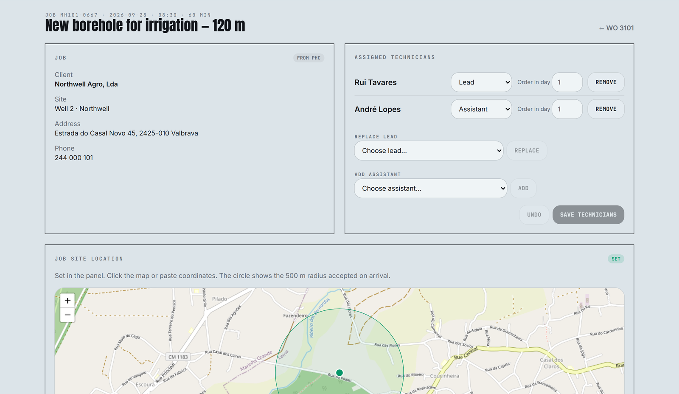This screenshot has width=679, height=394.
Task: Click the SET status badge
Action: point(616,259)
